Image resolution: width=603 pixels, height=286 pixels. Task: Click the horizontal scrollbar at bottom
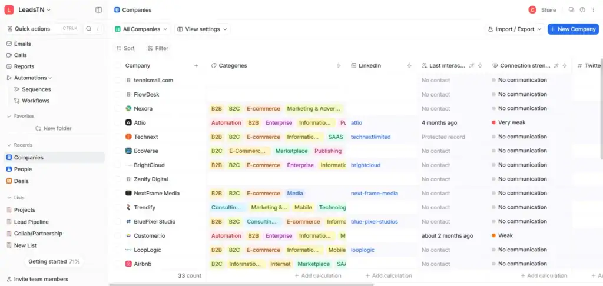241,284
